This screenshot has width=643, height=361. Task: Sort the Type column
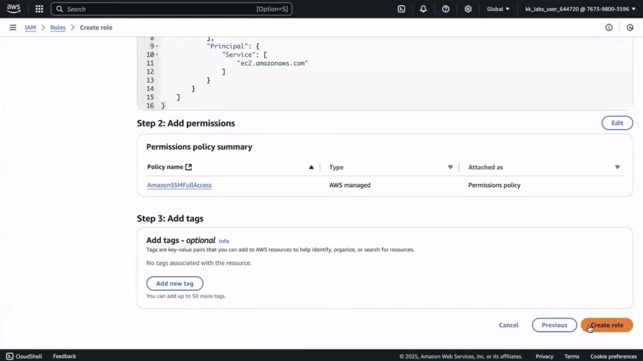click(450, 167)
